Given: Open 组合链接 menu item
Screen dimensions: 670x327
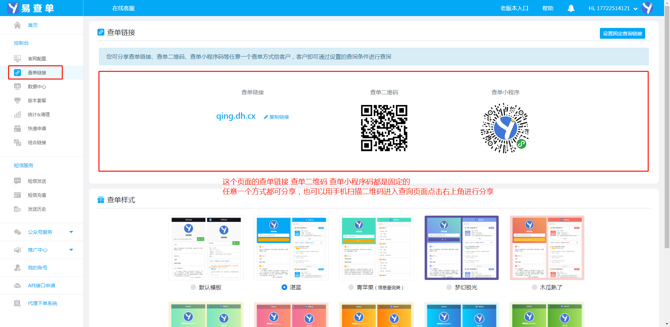Looking at the screenshot, I should (37, 142).
